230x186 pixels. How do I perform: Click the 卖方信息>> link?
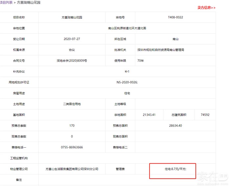206,8
